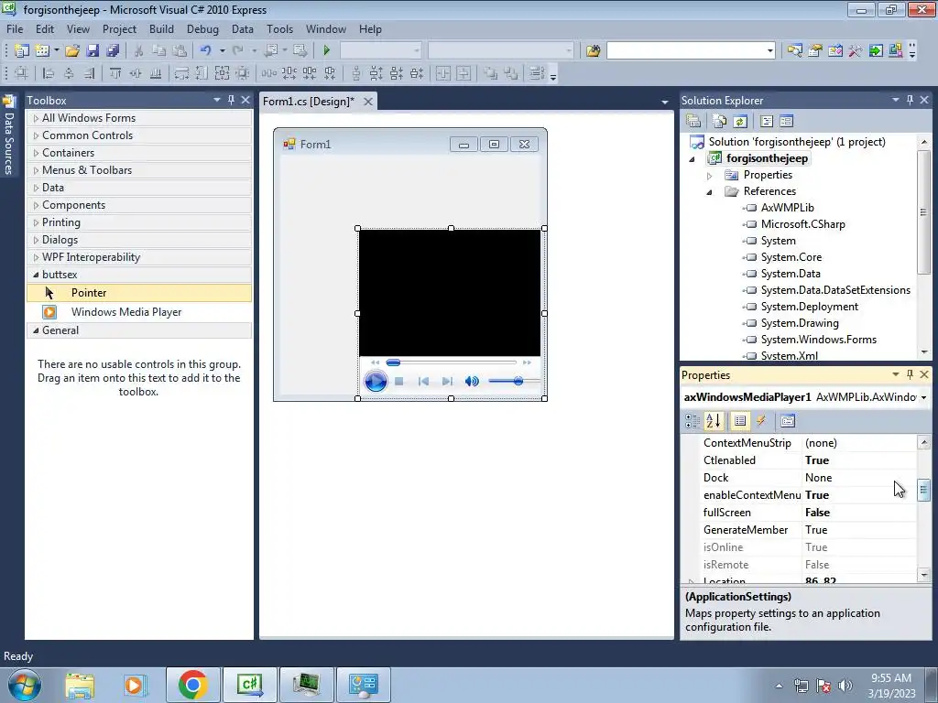
Task: Open the Edit menu
Action: pos(45,29)
